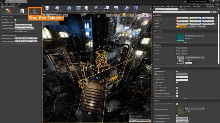Open the Settings toolbar button

click(96, 9)
